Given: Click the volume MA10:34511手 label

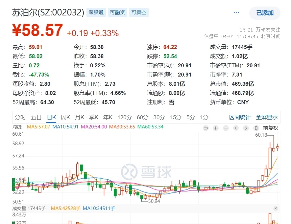Looking at the screenshot, I should tap(99, 209).
